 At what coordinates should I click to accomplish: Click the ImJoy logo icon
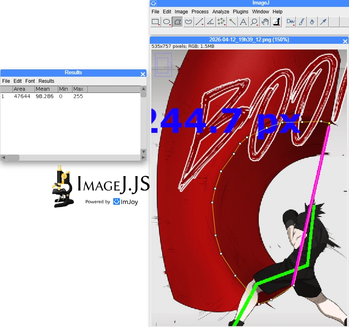coord(116,201)
